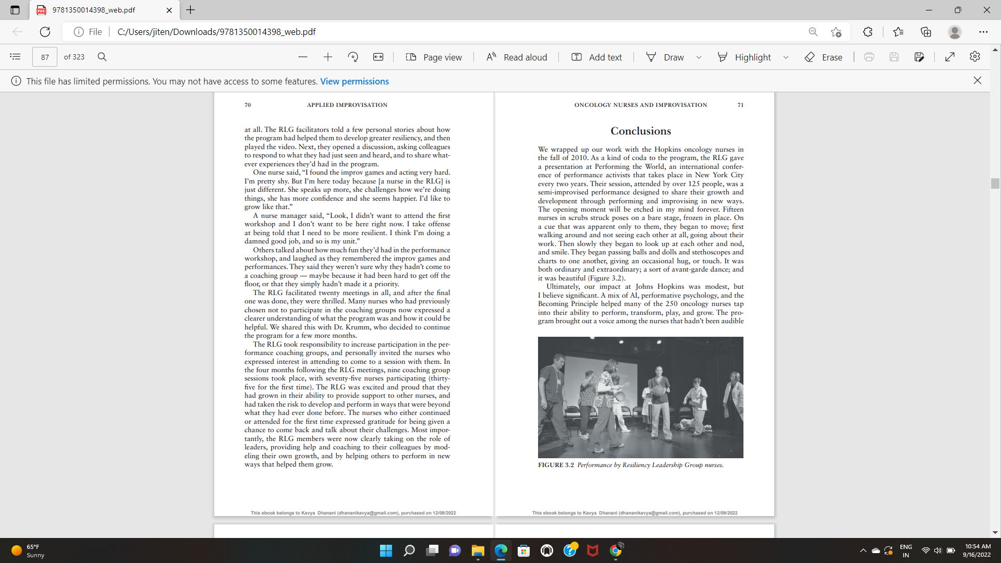This screenshot has width=1001, height=563.
Task: Open File Explorer from the taskbar
Action: 478,550
